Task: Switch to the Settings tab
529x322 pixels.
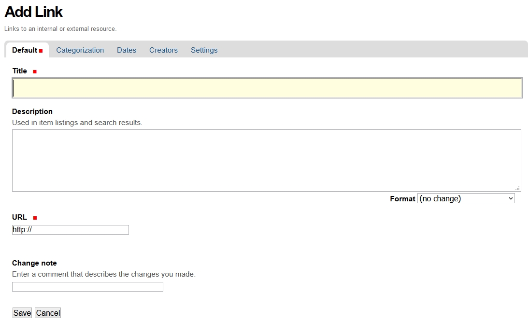Action: 204,50
